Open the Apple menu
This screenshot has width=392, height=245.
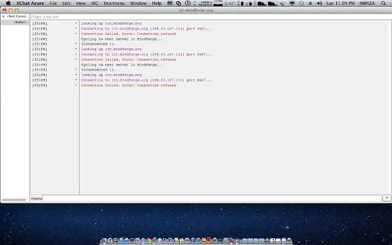8,3
